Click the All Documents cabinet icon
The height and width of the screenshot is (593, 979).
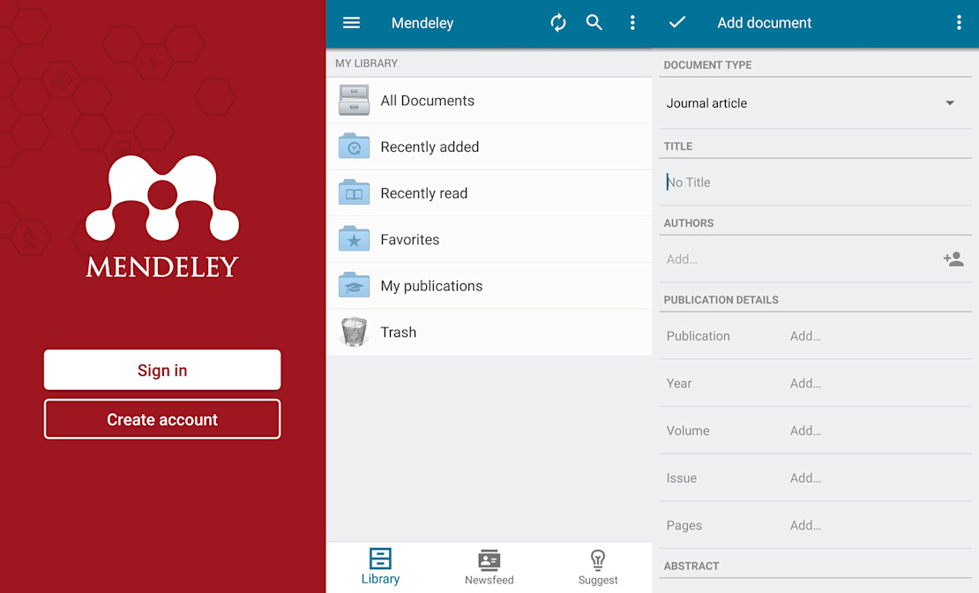coord(354,101)
